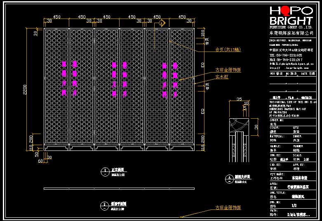The image size is (322, 221).
Task: Click the circled view marker 1 under the elevation
Action: coord(105,172)
